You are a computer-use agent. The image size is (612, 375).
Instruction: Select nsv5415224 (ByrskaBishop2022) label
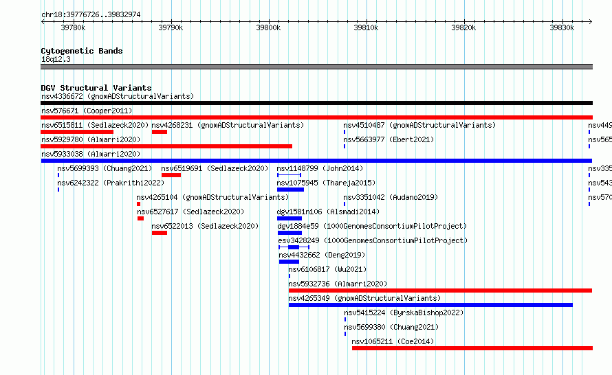(x=404, y=312)
